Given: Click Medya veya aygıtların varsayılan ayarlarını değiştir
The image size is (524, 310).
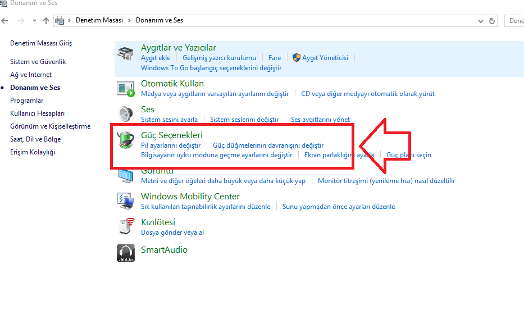Looking at the screenshot, I should coord(215,94).
